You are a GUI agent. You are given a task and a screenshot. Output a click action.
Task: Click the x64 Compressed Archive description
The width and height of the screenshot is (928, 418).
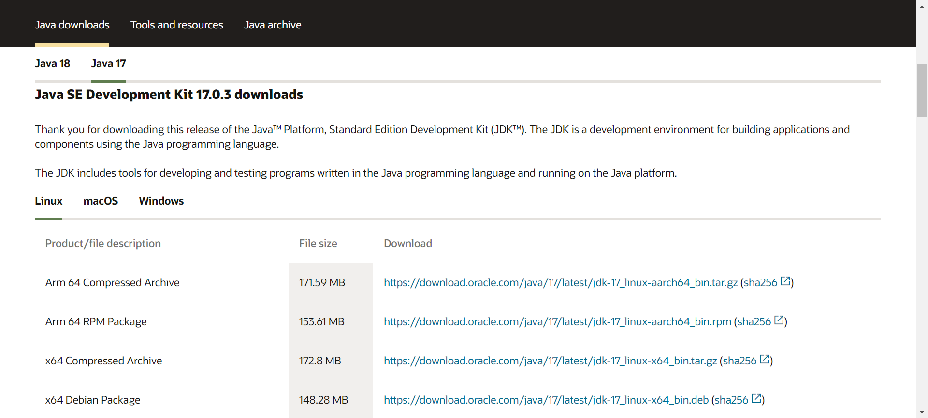point(103,361)
